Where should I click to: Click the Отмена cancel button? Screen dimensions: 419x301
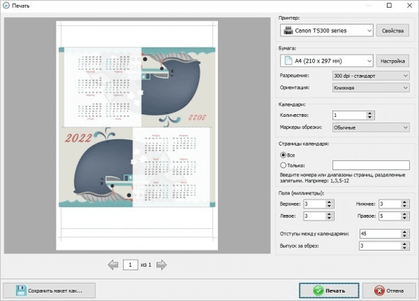389,290
